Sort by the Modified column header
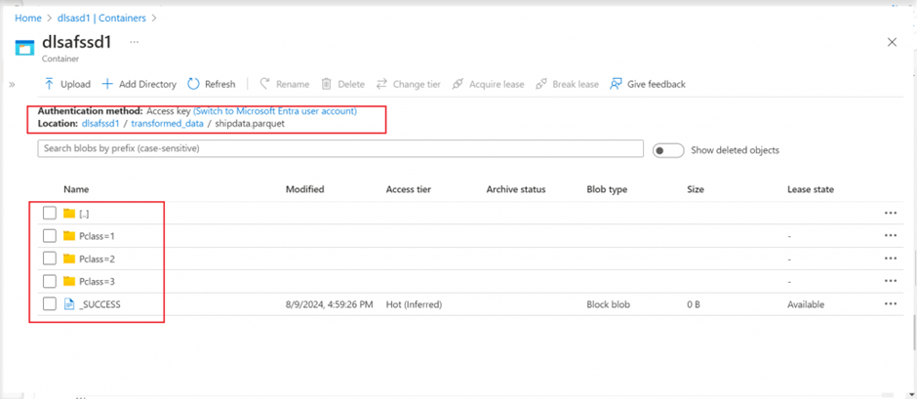Viewport: 917px width, 399px height. pos(304,189)
